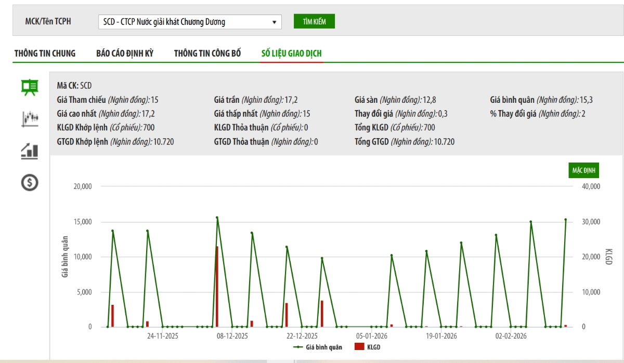Click the red KLGD legend color swatch
This screenshot has height=363, width=624.
pyautogui.click(x=359, y=347)
